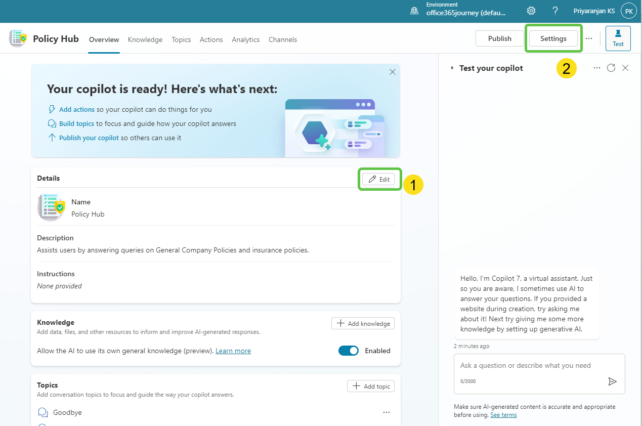The height and width of the screenshot is (426, 642).
Task: Open more options next to Settings button
Action: (x=589, y=38)
